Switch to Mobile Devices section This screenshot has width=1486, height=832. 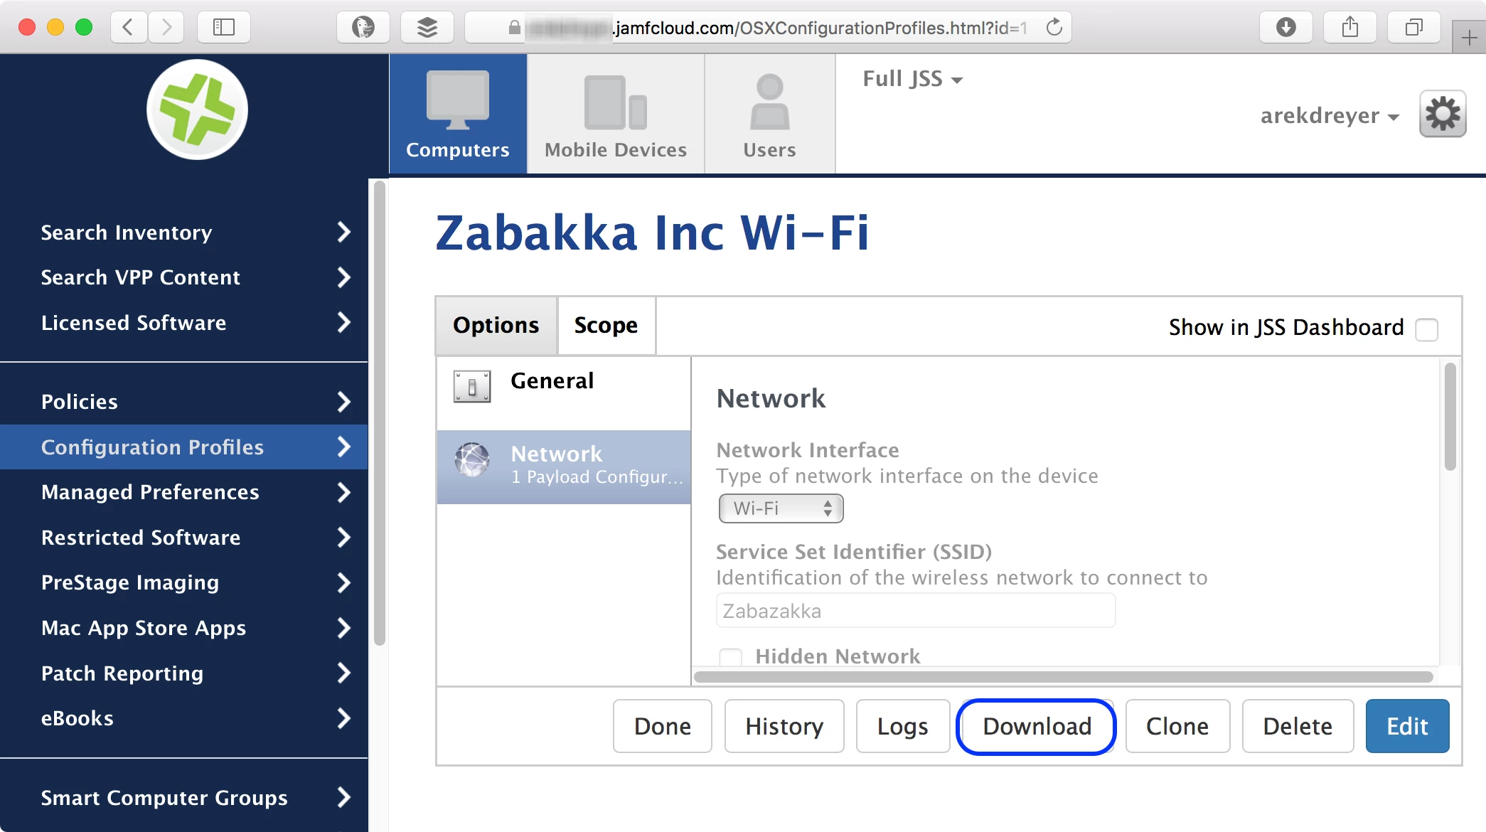(x=616, y=114)
